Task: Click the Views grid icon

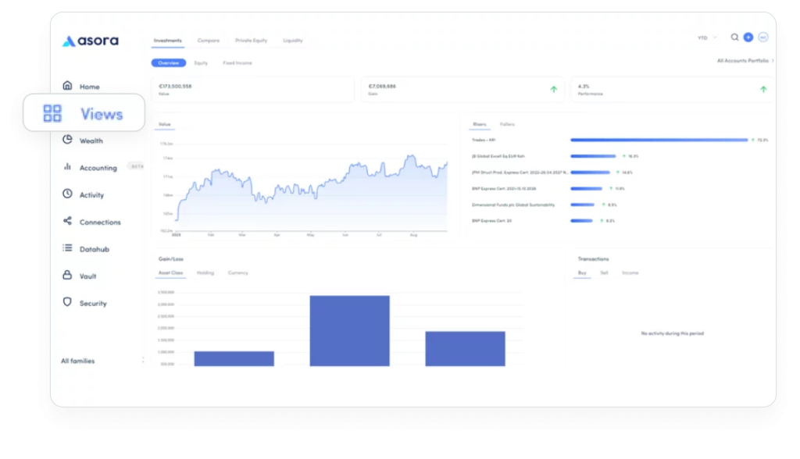Action: tap(52, 114)
